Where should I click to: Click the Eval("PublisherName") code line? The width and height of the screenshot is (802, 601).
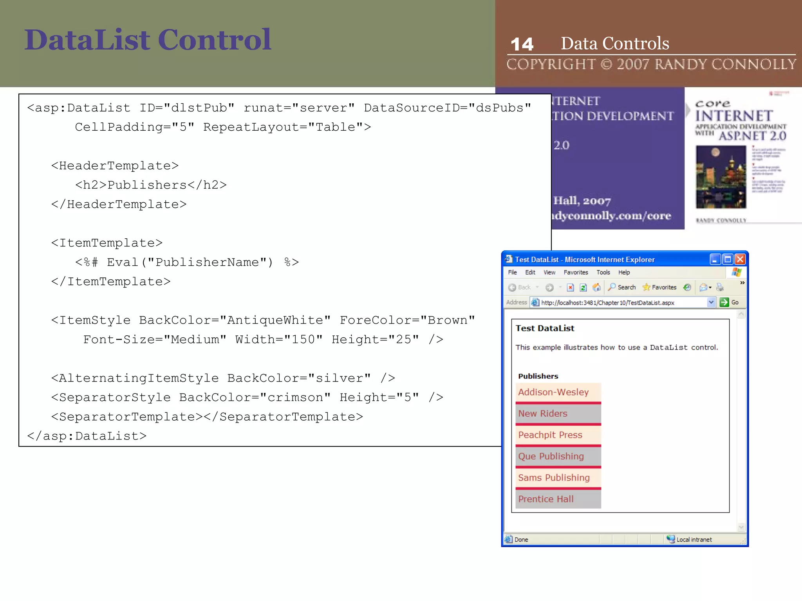coord(187,262)
